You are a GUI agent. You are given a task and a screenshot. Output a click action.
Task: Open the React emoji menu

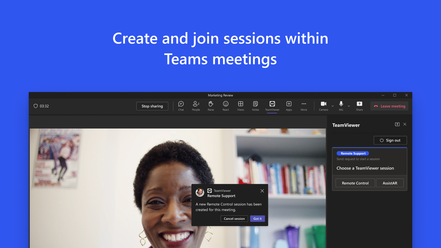(x=226, y=106)
